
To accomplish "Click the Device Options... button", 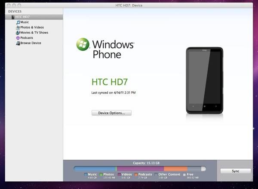I will [111, 113].
